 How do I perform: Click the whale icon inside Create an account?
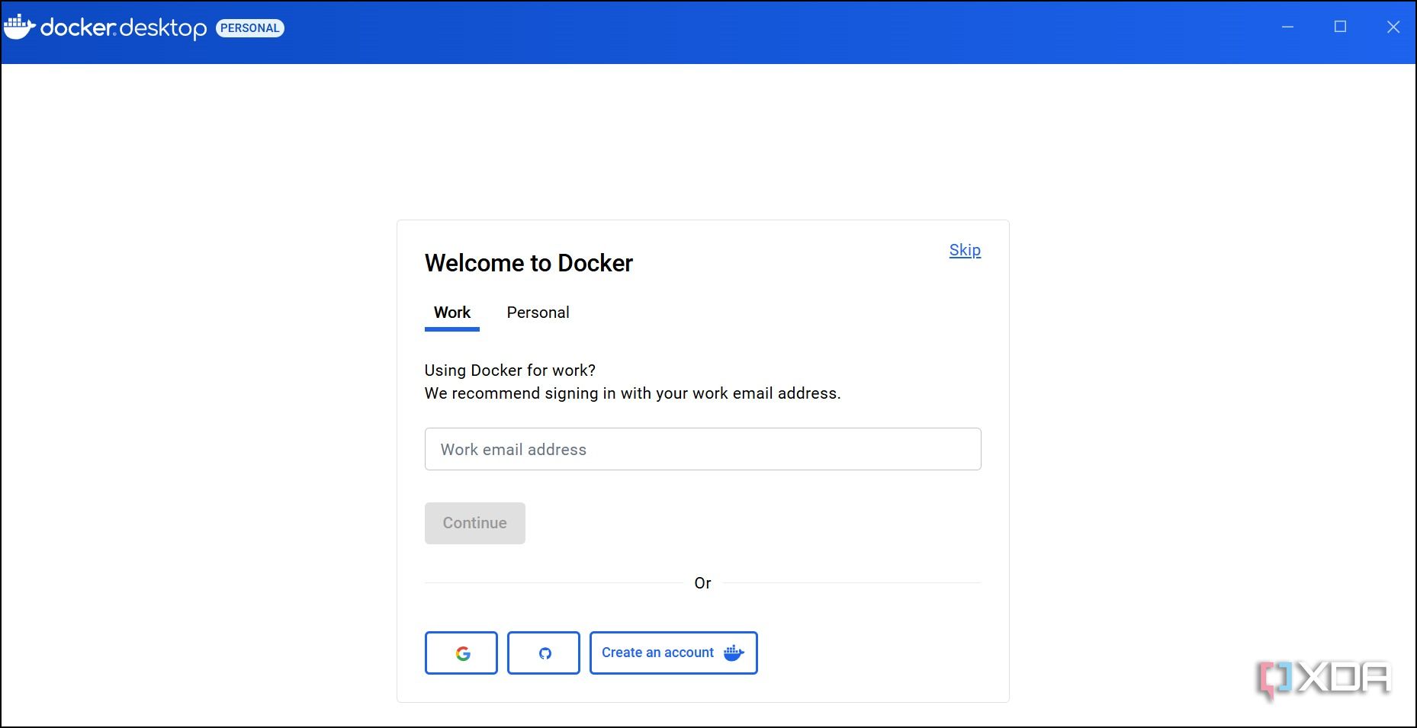[734, 653]
